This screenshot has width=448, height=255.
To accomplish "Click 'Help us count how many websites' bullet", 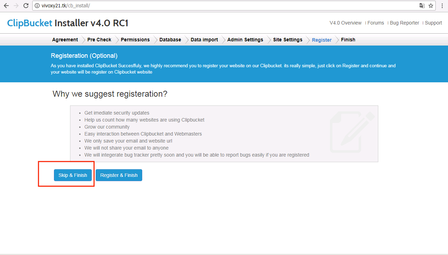I will [144, 120].
